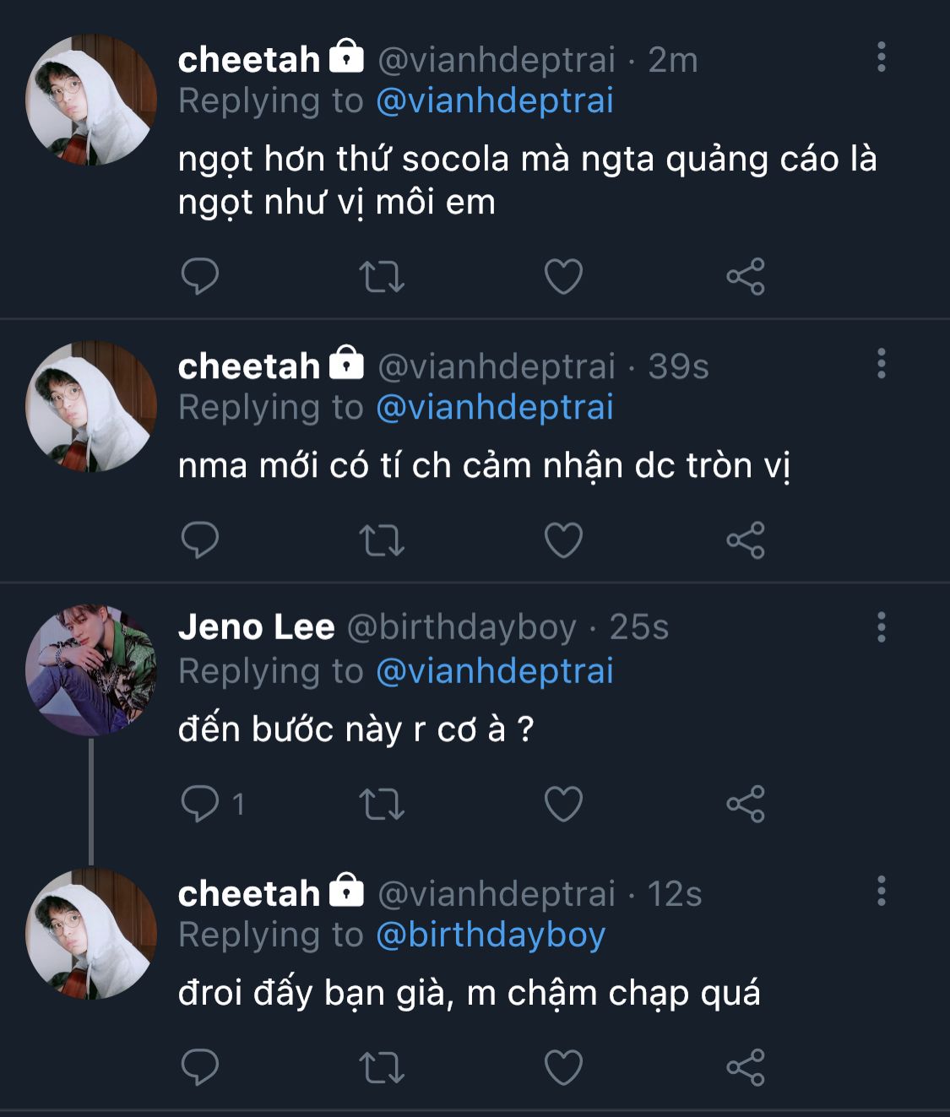Screen dimensions: 950x1117
Task: Retweet the 'ngọt hơn thứ socola' tweet
Action: pos(382,276)
